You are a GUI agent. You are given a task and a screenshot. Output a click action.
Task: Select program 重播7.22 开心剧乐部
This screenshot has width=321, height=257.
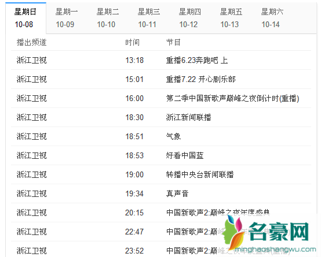[201, 79]
